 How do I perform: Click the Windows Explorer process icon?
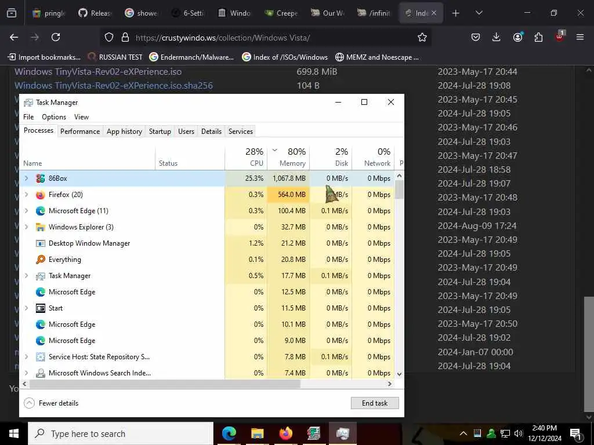click(x=40, y=227)
